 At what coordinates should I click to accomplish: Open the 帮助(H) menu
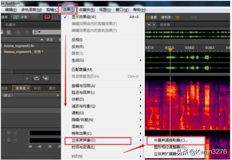point(139,10)
